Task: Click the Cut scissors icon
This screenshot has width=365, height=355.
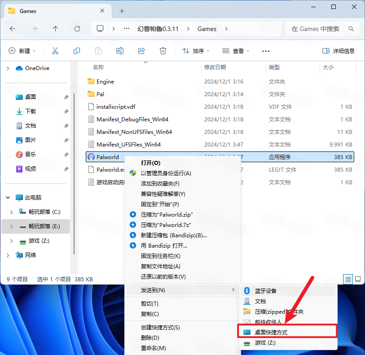Action: pos(55,51)
